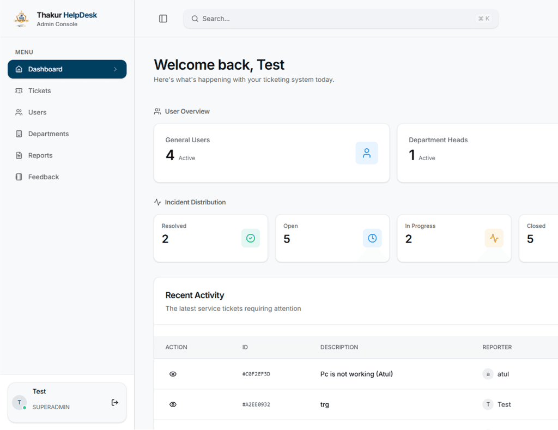Click the Test user avatar in sidebar
Screen dimensions: 558x430
click(19, 402)
